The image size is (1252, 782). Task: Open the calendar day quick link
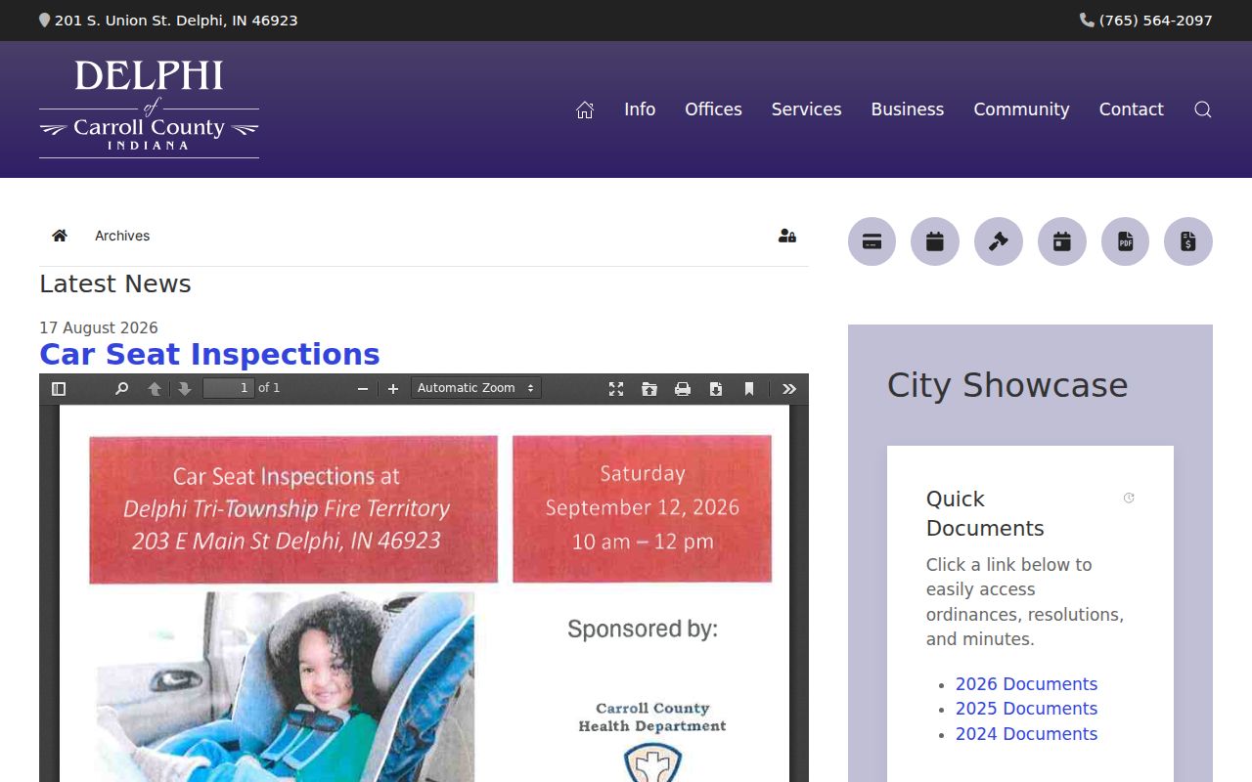(x=1062, y=241)
